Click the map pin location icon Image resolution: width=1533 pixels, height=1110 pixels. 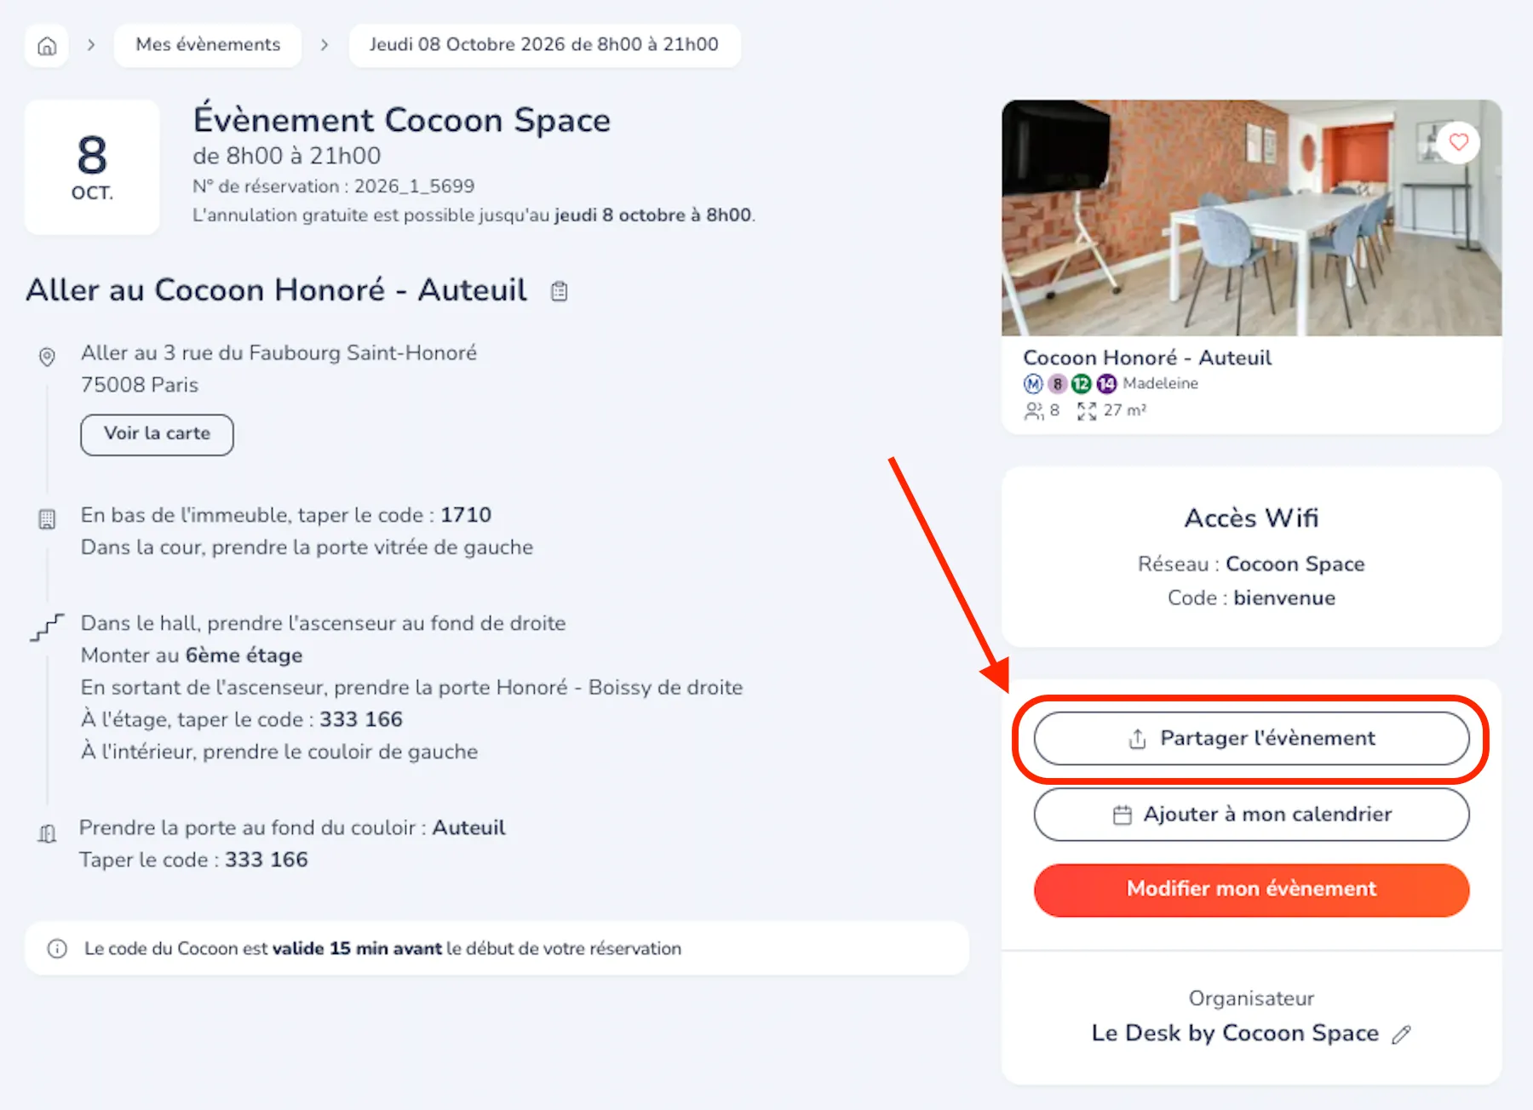(47, 357)
